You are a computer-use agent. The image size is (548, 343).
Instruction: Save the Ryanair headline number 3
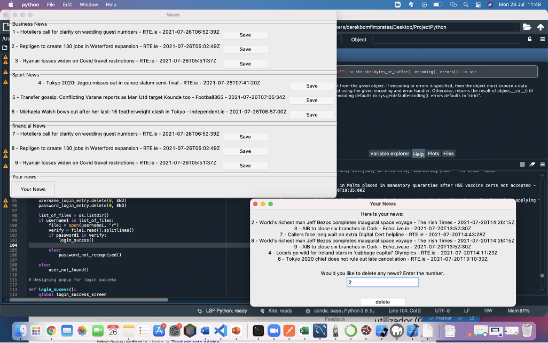(245, 64)
